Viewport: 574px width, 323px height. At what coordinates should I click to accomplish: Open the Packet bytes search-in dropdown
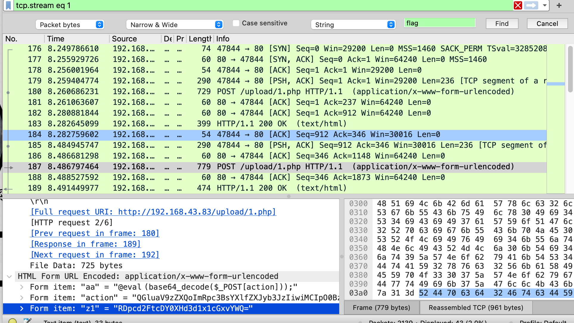click(x=70, y=25)
